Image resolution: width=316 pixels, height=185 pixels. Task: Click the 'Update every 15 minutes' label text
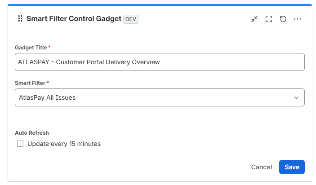pos(64,144)
